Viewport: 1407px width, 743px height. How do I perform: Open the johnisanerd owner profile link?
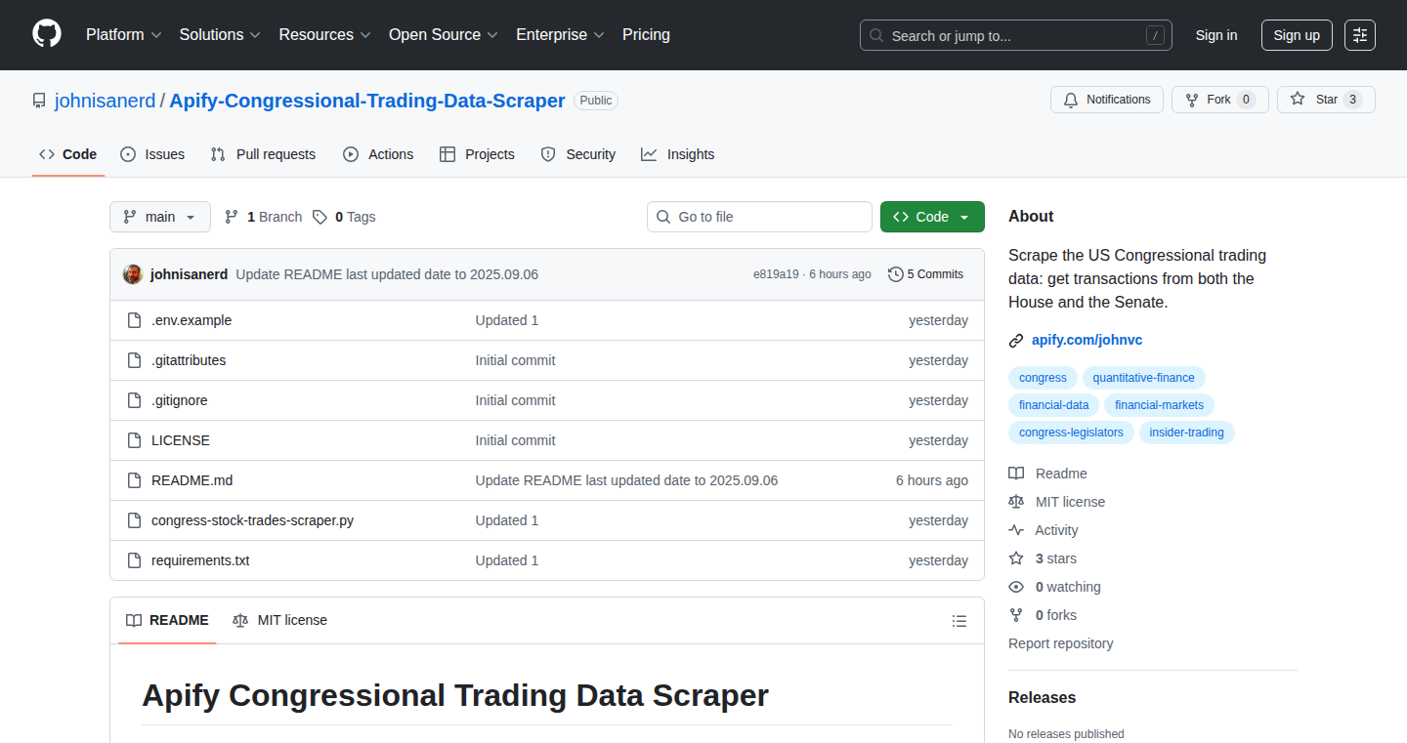(x=106, y=101)
